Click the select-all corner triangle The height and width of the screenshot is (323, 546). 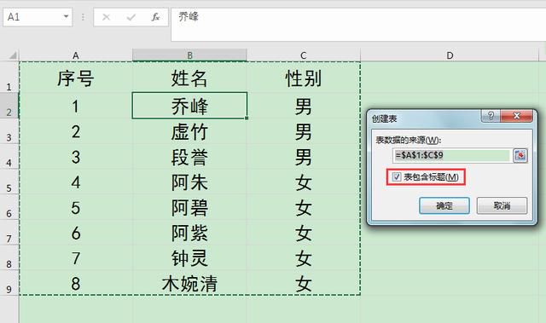13,55
